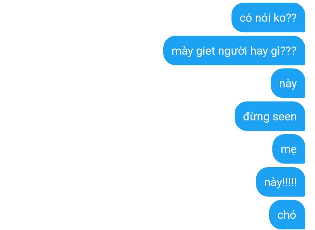Tap the 'có nói ko??' message bubble
This screenshot has width=315, height=230.
pos(268,18)
